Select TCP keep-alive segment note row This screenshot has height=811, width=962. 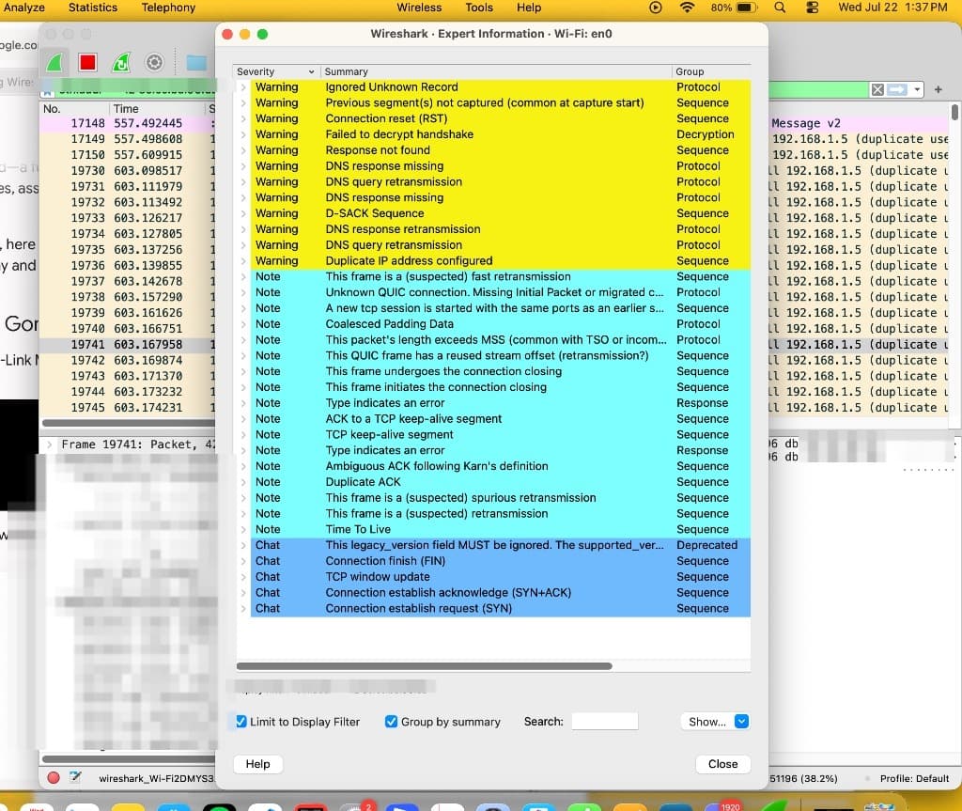click(x=500, y=435)
